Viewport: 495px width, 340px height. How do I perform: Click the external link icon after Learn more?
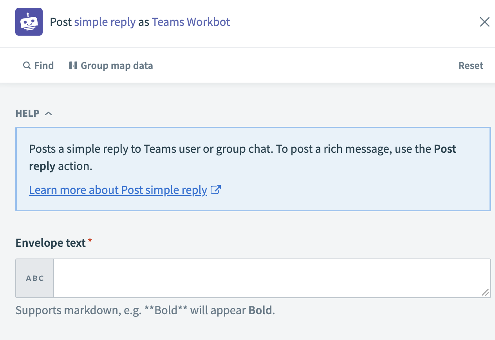[x=216, y=190]
